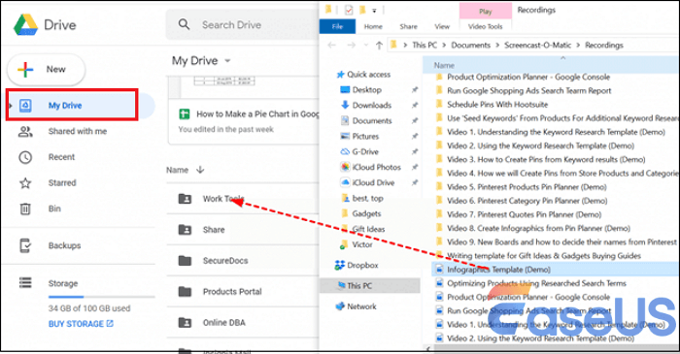Open the Quick Access Toolbar dropdown

(374, 11)
